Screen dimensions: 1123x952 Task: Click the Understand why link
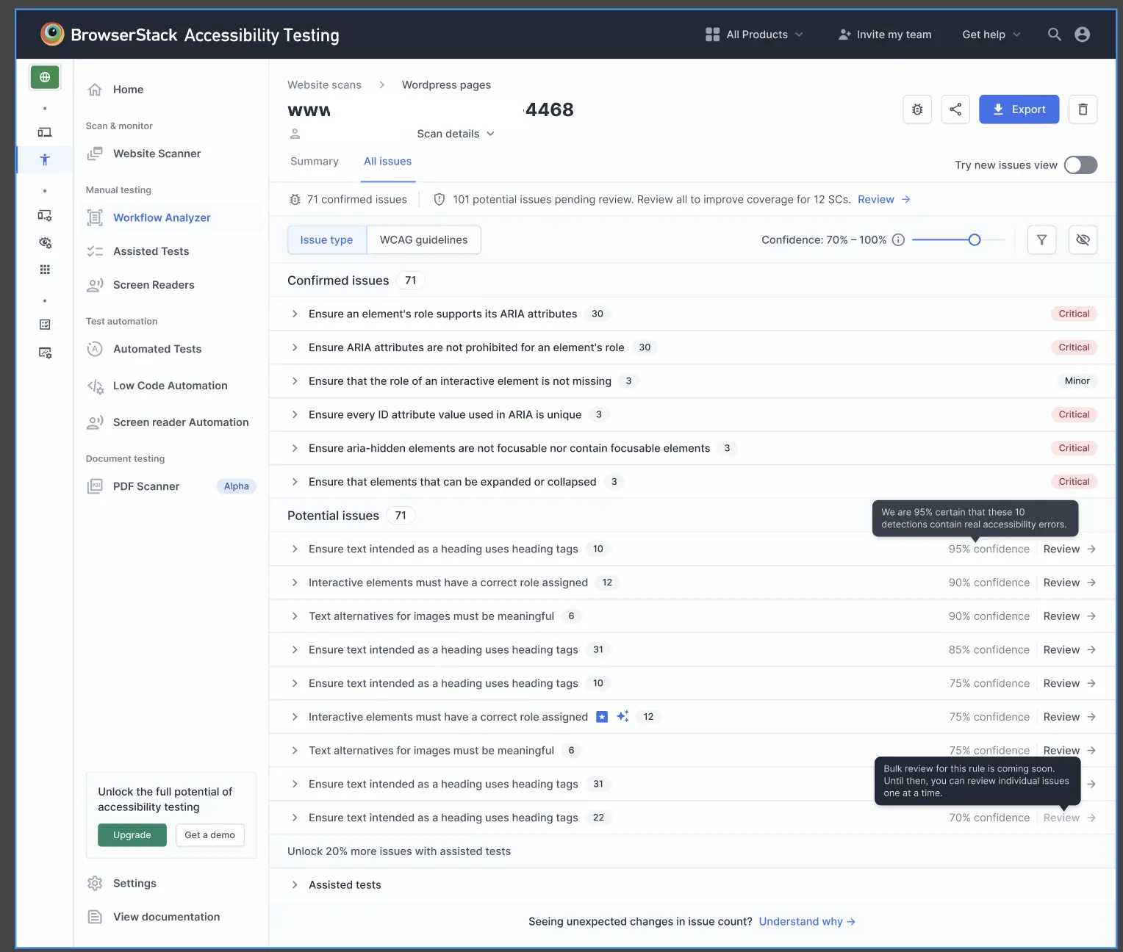pos(807,921)
